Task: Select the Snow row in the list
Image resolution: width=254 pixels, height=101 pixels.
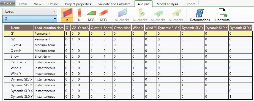Action: 129,57
